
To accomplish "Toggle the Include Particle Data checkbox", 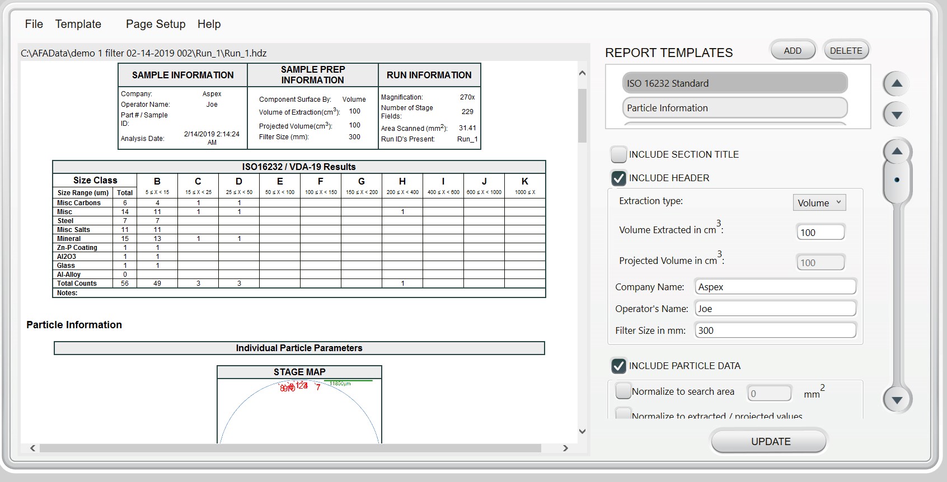I will point(618,366).
